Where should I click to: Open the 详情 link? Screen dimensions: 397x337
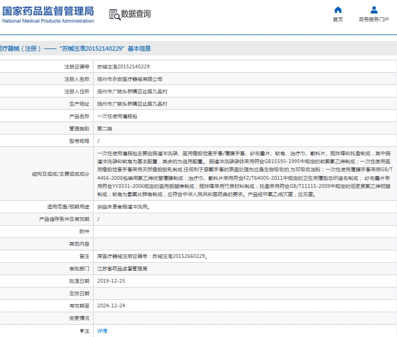click(102, 331)
